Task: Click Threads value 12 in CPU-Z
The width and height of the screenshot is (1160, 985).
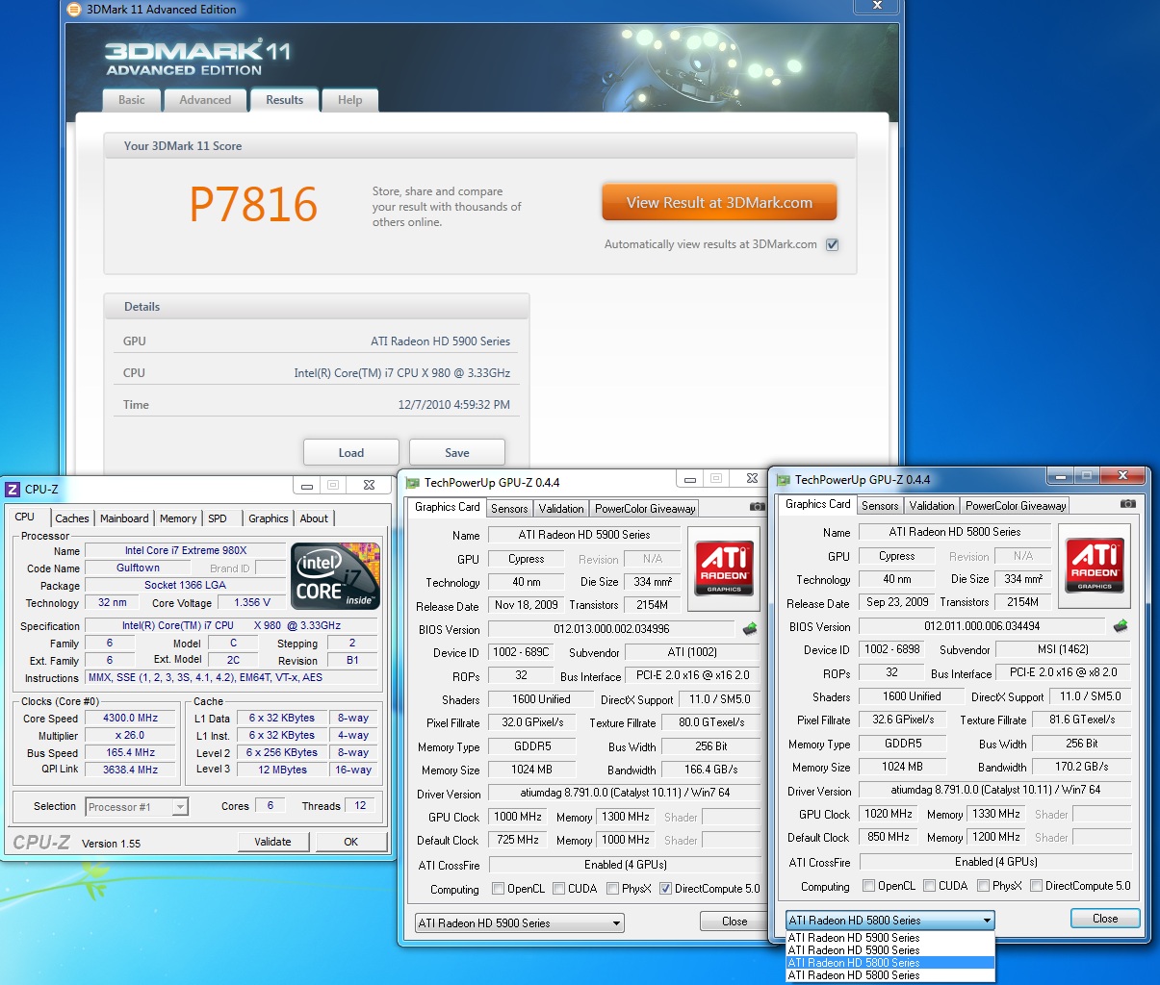Action: [x=361, y=806]
